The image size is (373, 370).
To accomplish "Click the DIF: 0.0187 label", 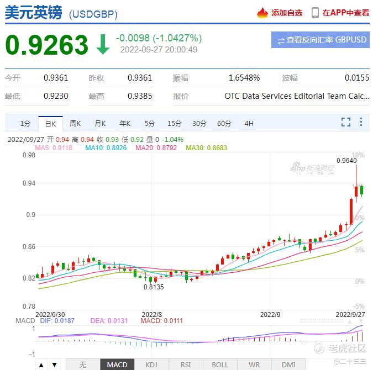I will [x=57, y=321].
